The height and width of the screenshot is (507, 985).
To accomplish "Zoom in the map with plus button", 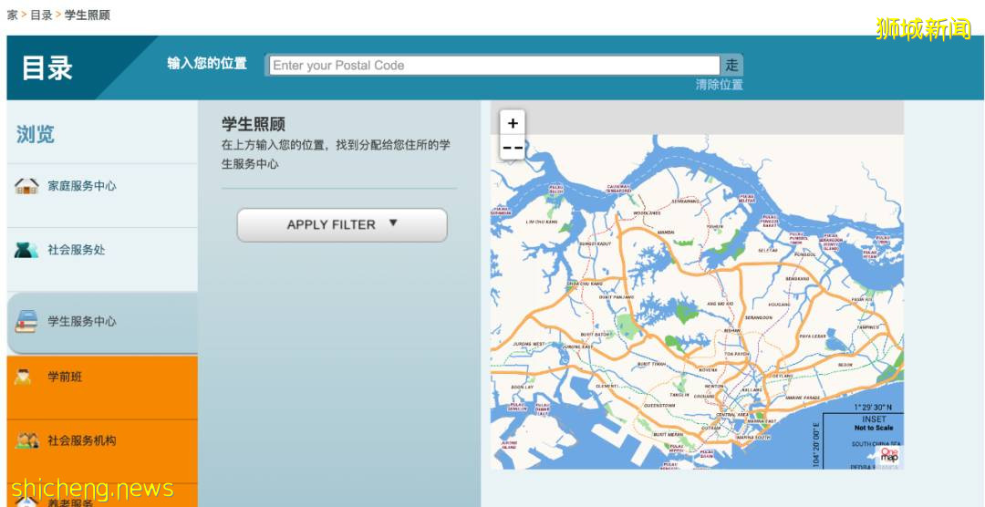I will click(513, 123).
